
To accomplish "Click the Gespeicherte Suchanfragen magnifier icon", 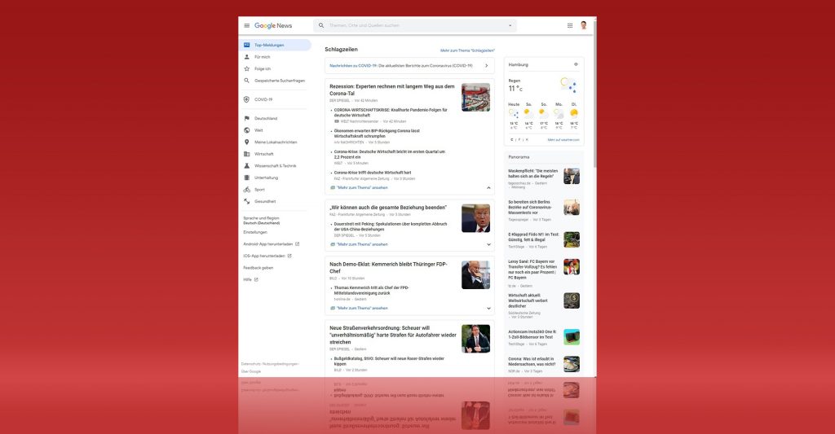I will coord(246,81).
